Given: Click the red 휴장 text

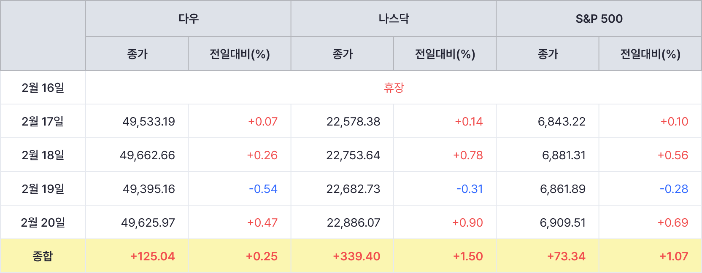Looking at the screenshot, I should click(x=394, y=88).
